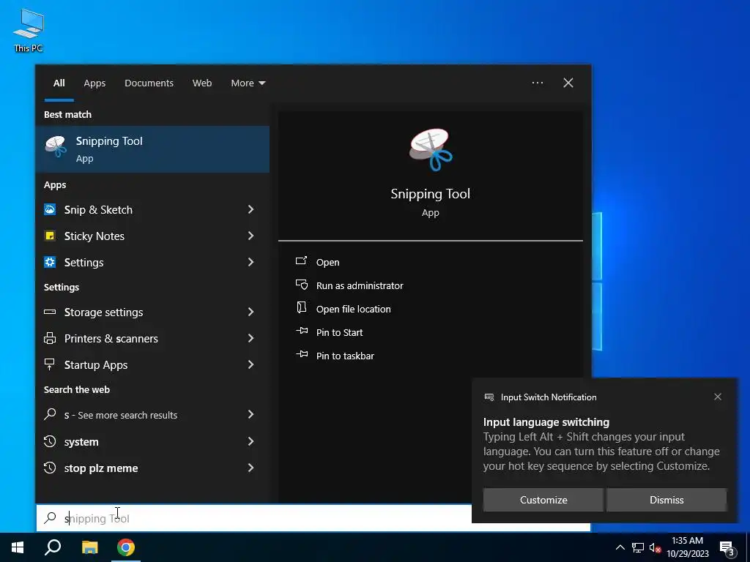This screenshot has width=750, height=562.
Task: Click the Snip & Sketch app icon
Action: pyautogui.click(x=50, y=209)
